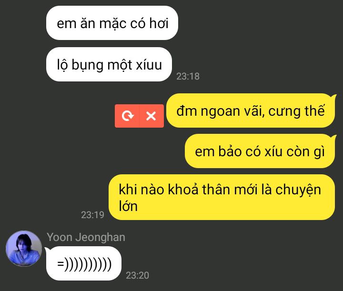Click the 23:19 timestamp

coord(92,215)
